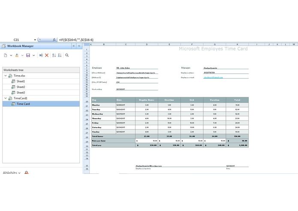This screenshot has width=298, height=211.
Task: Click the Manager label
Action: click(186, 68)
